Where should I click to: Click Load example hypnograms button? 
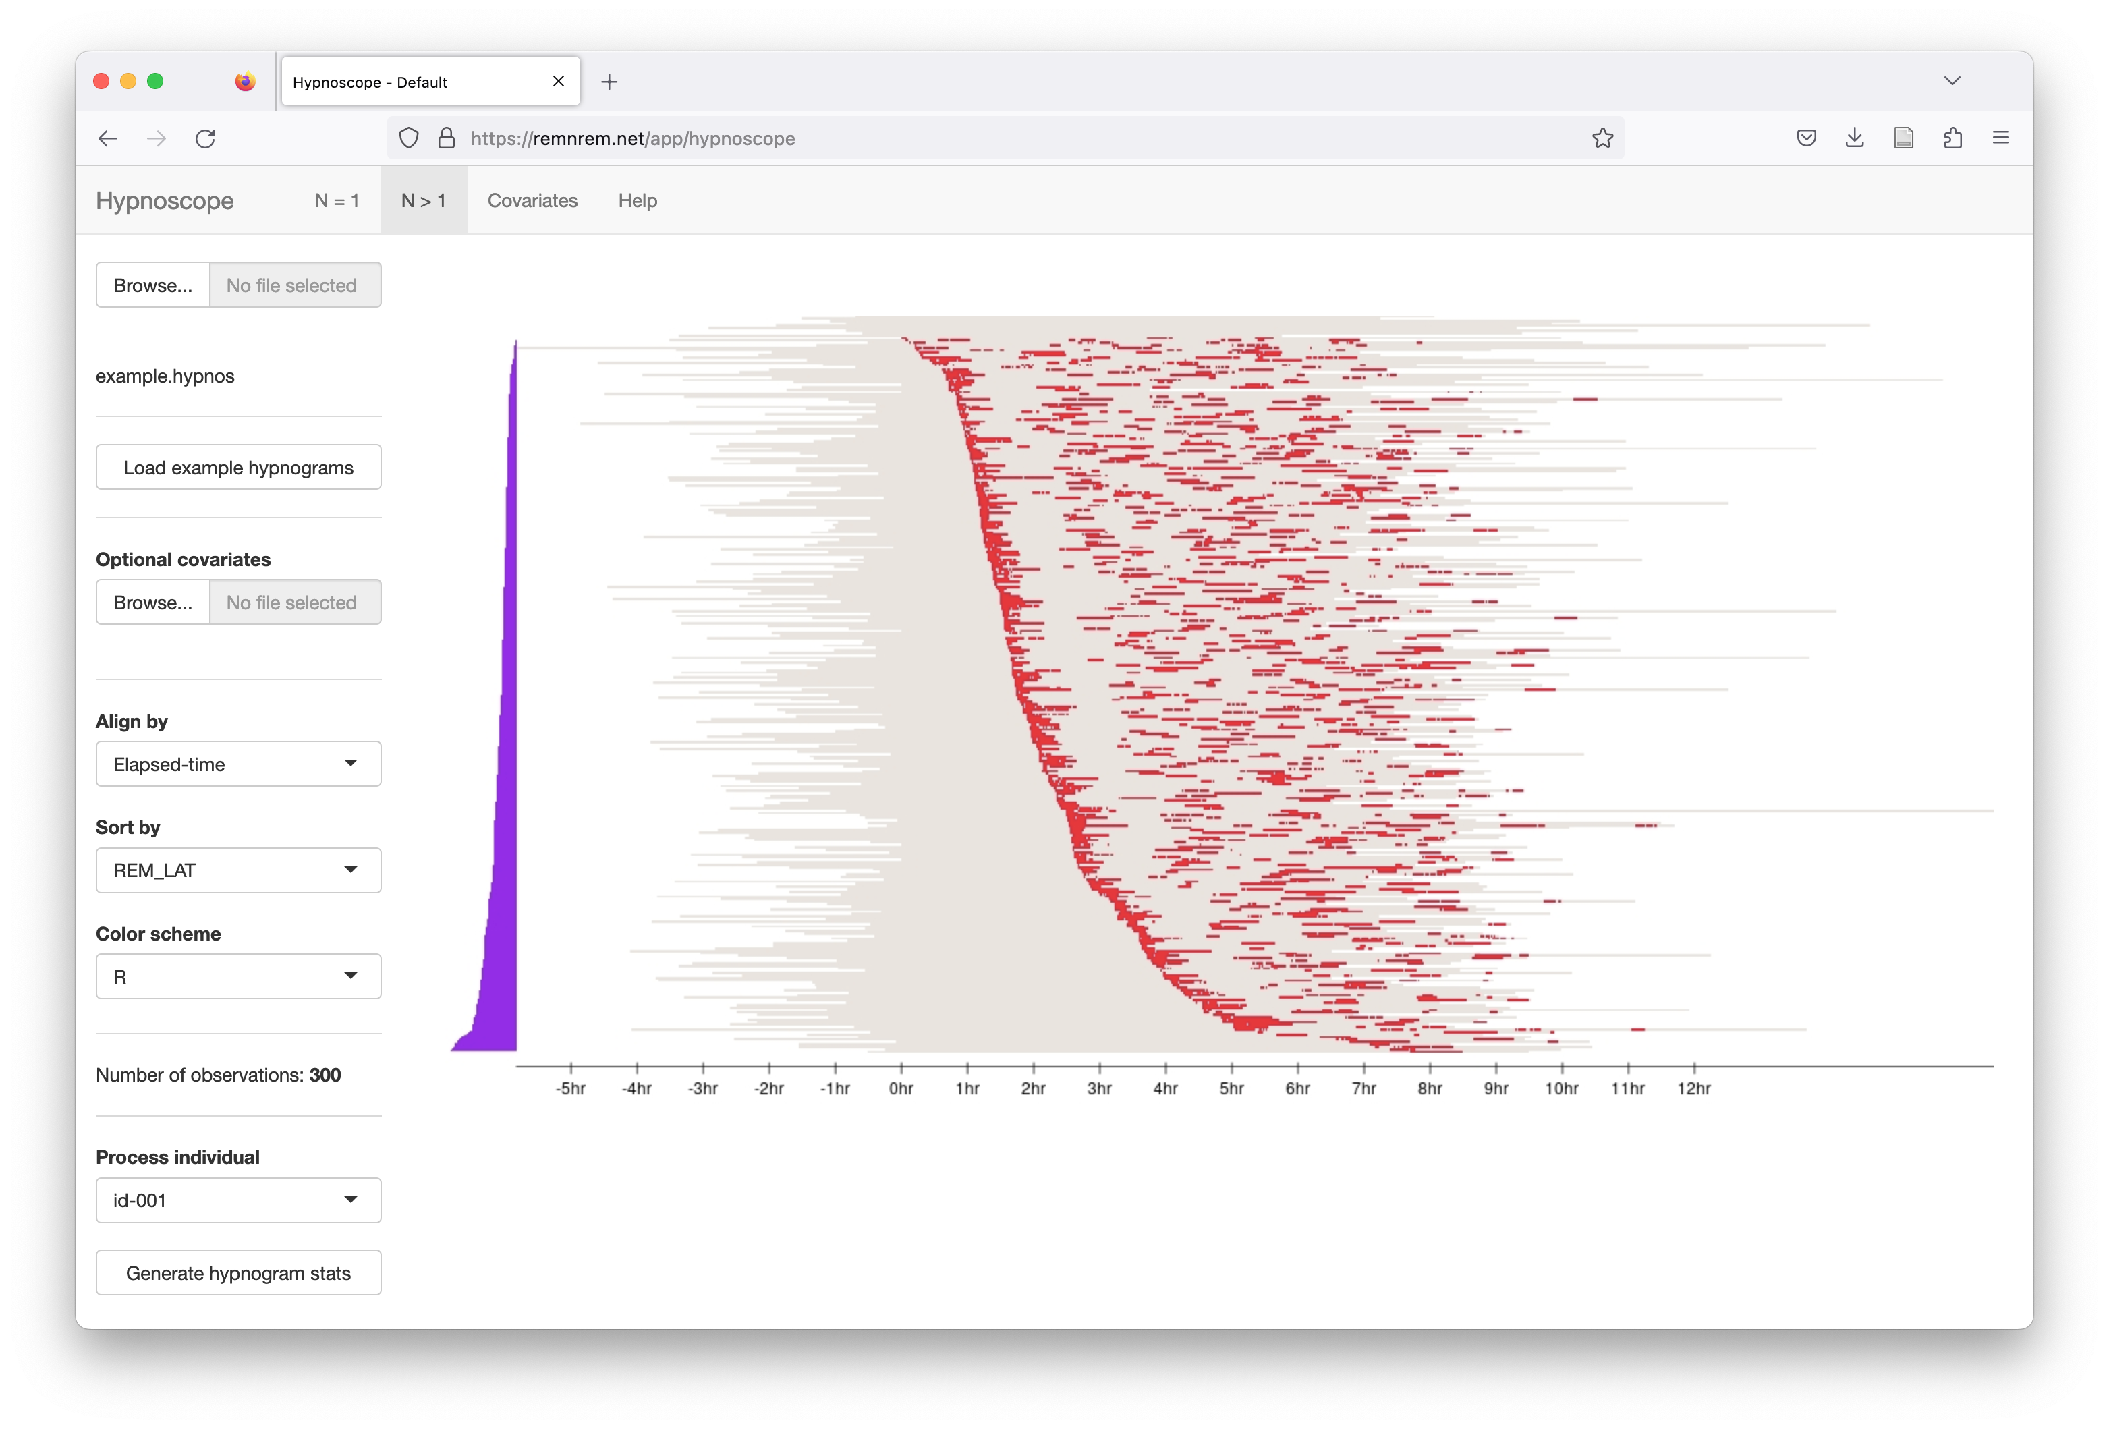click(x=237, y=468)
